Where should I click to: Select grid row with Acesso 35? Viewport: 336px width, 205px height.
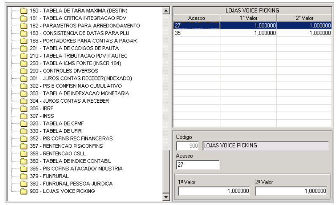(252, 33)
